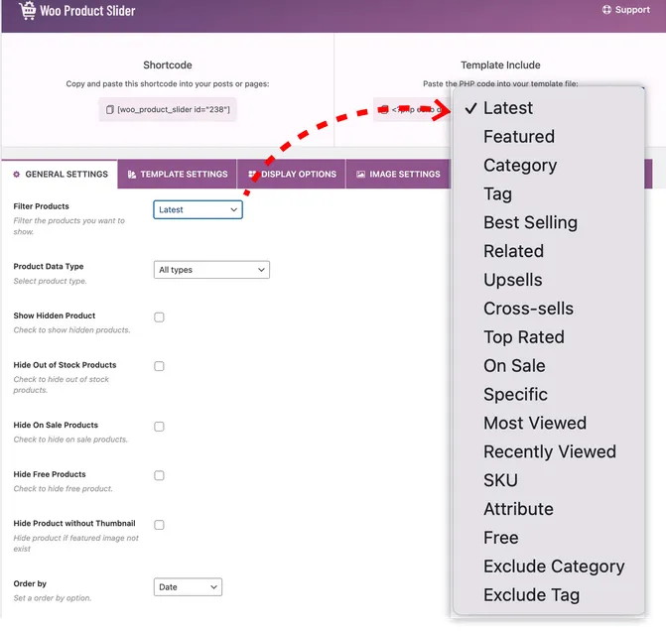Select the woo_product_slider shortcode text
Screen dimensions: 666x631
coord(174,109)
